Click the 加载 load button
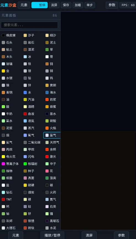 point(78,5)
